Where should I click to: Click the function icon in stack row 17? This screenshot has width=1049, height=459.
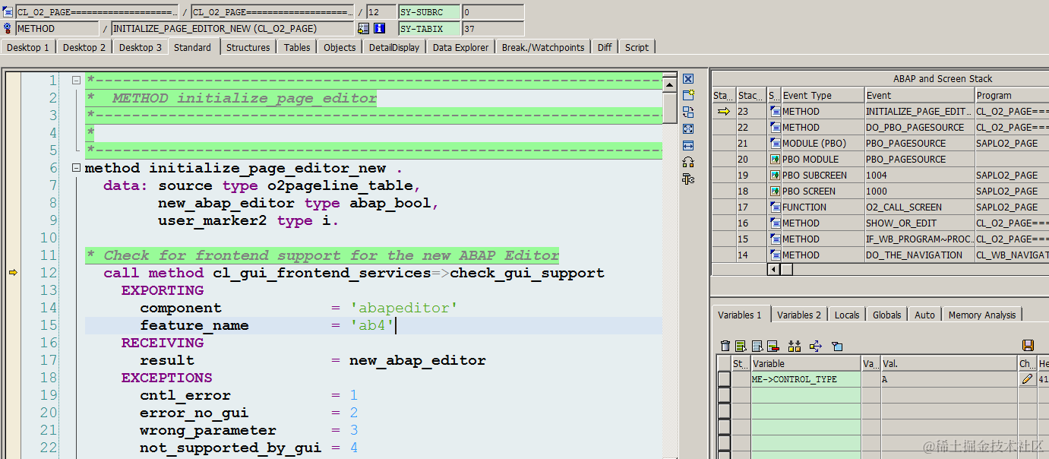point(775,207)
